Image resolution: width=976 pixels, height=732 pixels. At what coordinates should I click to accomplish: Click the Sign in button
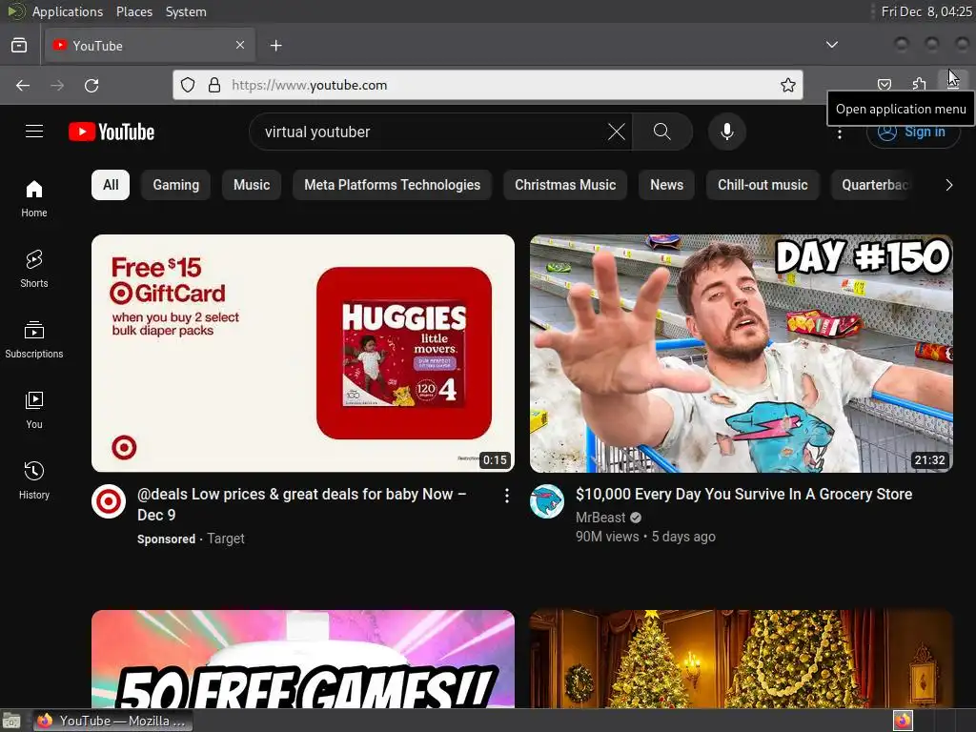pos(913,132)
